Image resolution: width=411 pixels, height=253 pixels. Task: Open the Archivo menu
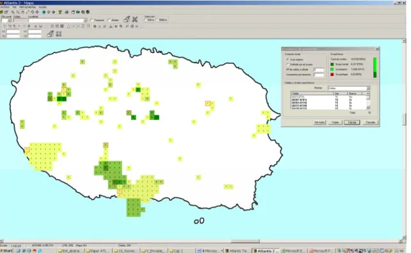(4, 7)
